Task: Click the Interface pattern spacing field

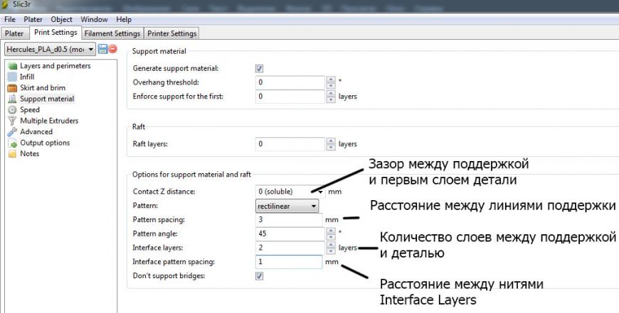Action: (x=289, y=262)
